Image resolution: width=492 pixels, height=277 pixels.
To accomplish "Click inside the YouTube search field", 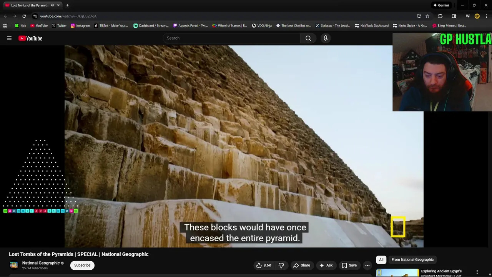I will click(x=232, y=38).
